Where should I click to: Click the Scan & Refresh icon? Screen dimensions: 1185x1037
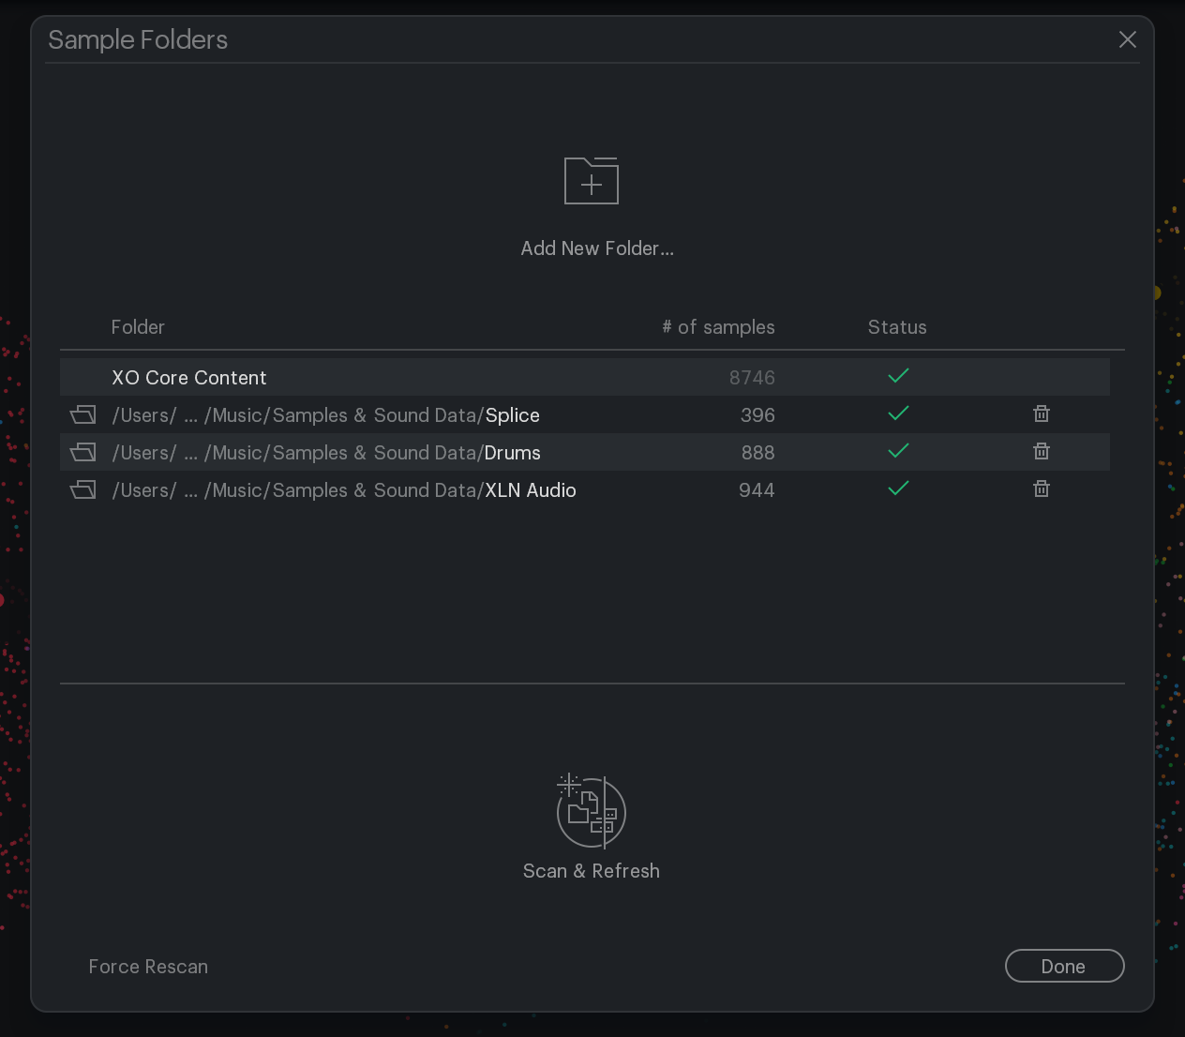(592, 811)
